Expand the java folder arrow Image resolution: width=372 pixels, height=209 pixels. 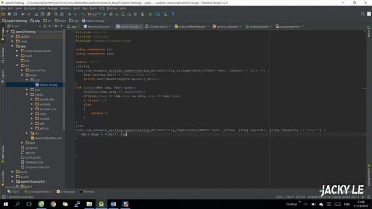tap(27, 89)
